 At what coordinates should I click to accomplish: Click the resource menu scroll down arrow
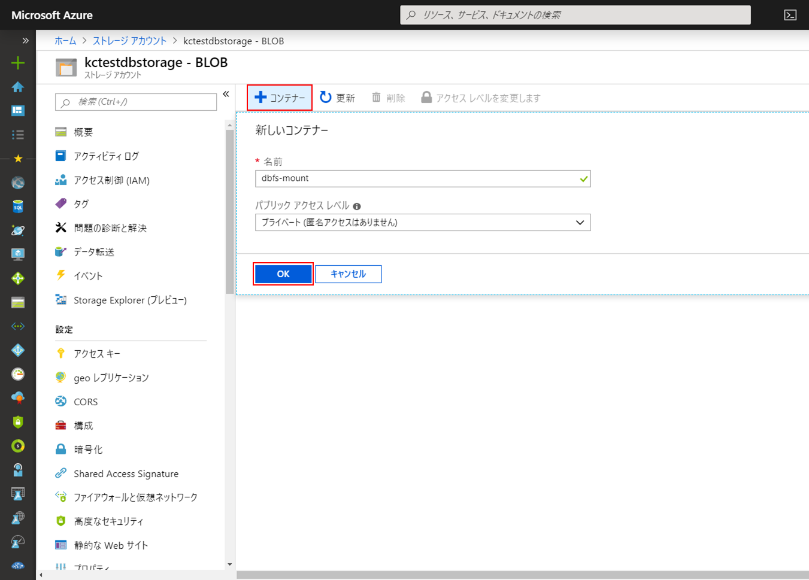click(229, 564)
